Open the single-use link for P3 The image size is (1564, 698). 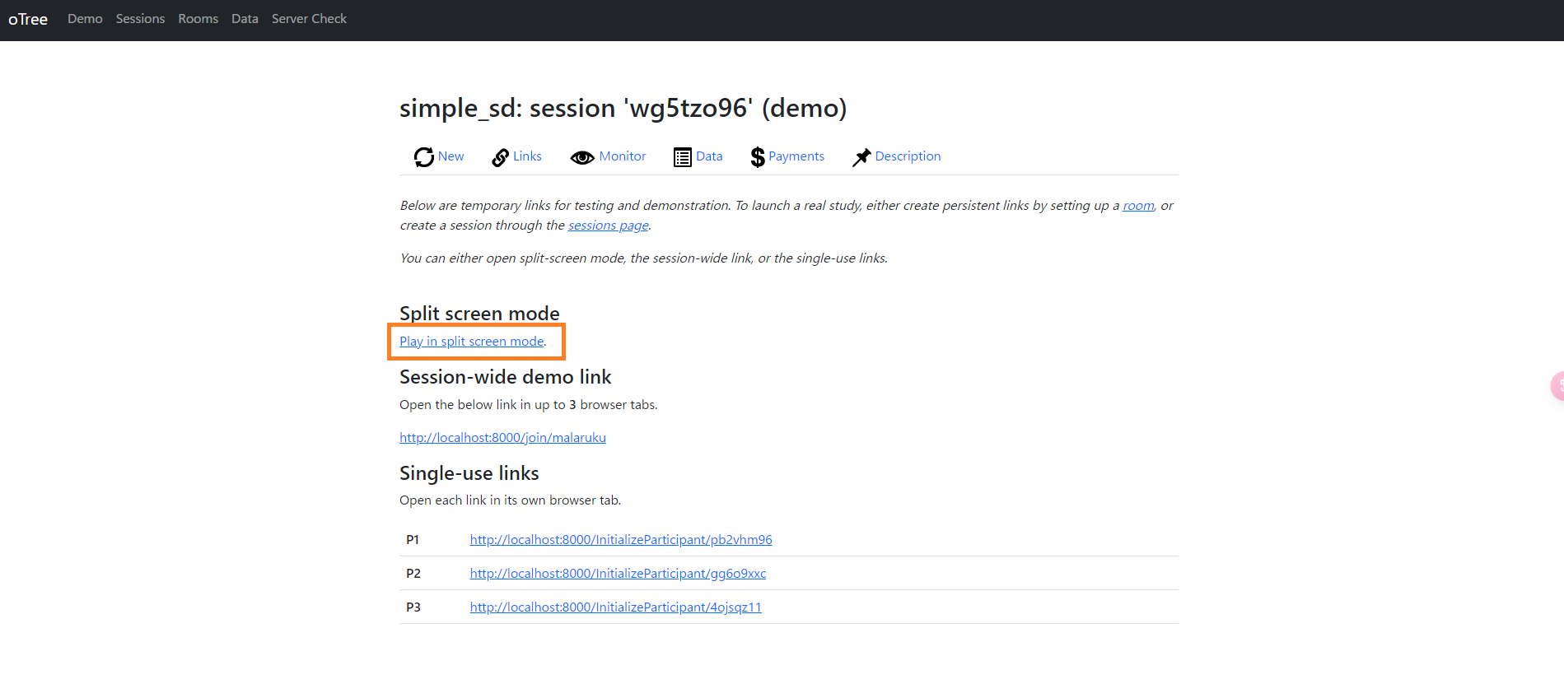[614, 607]
